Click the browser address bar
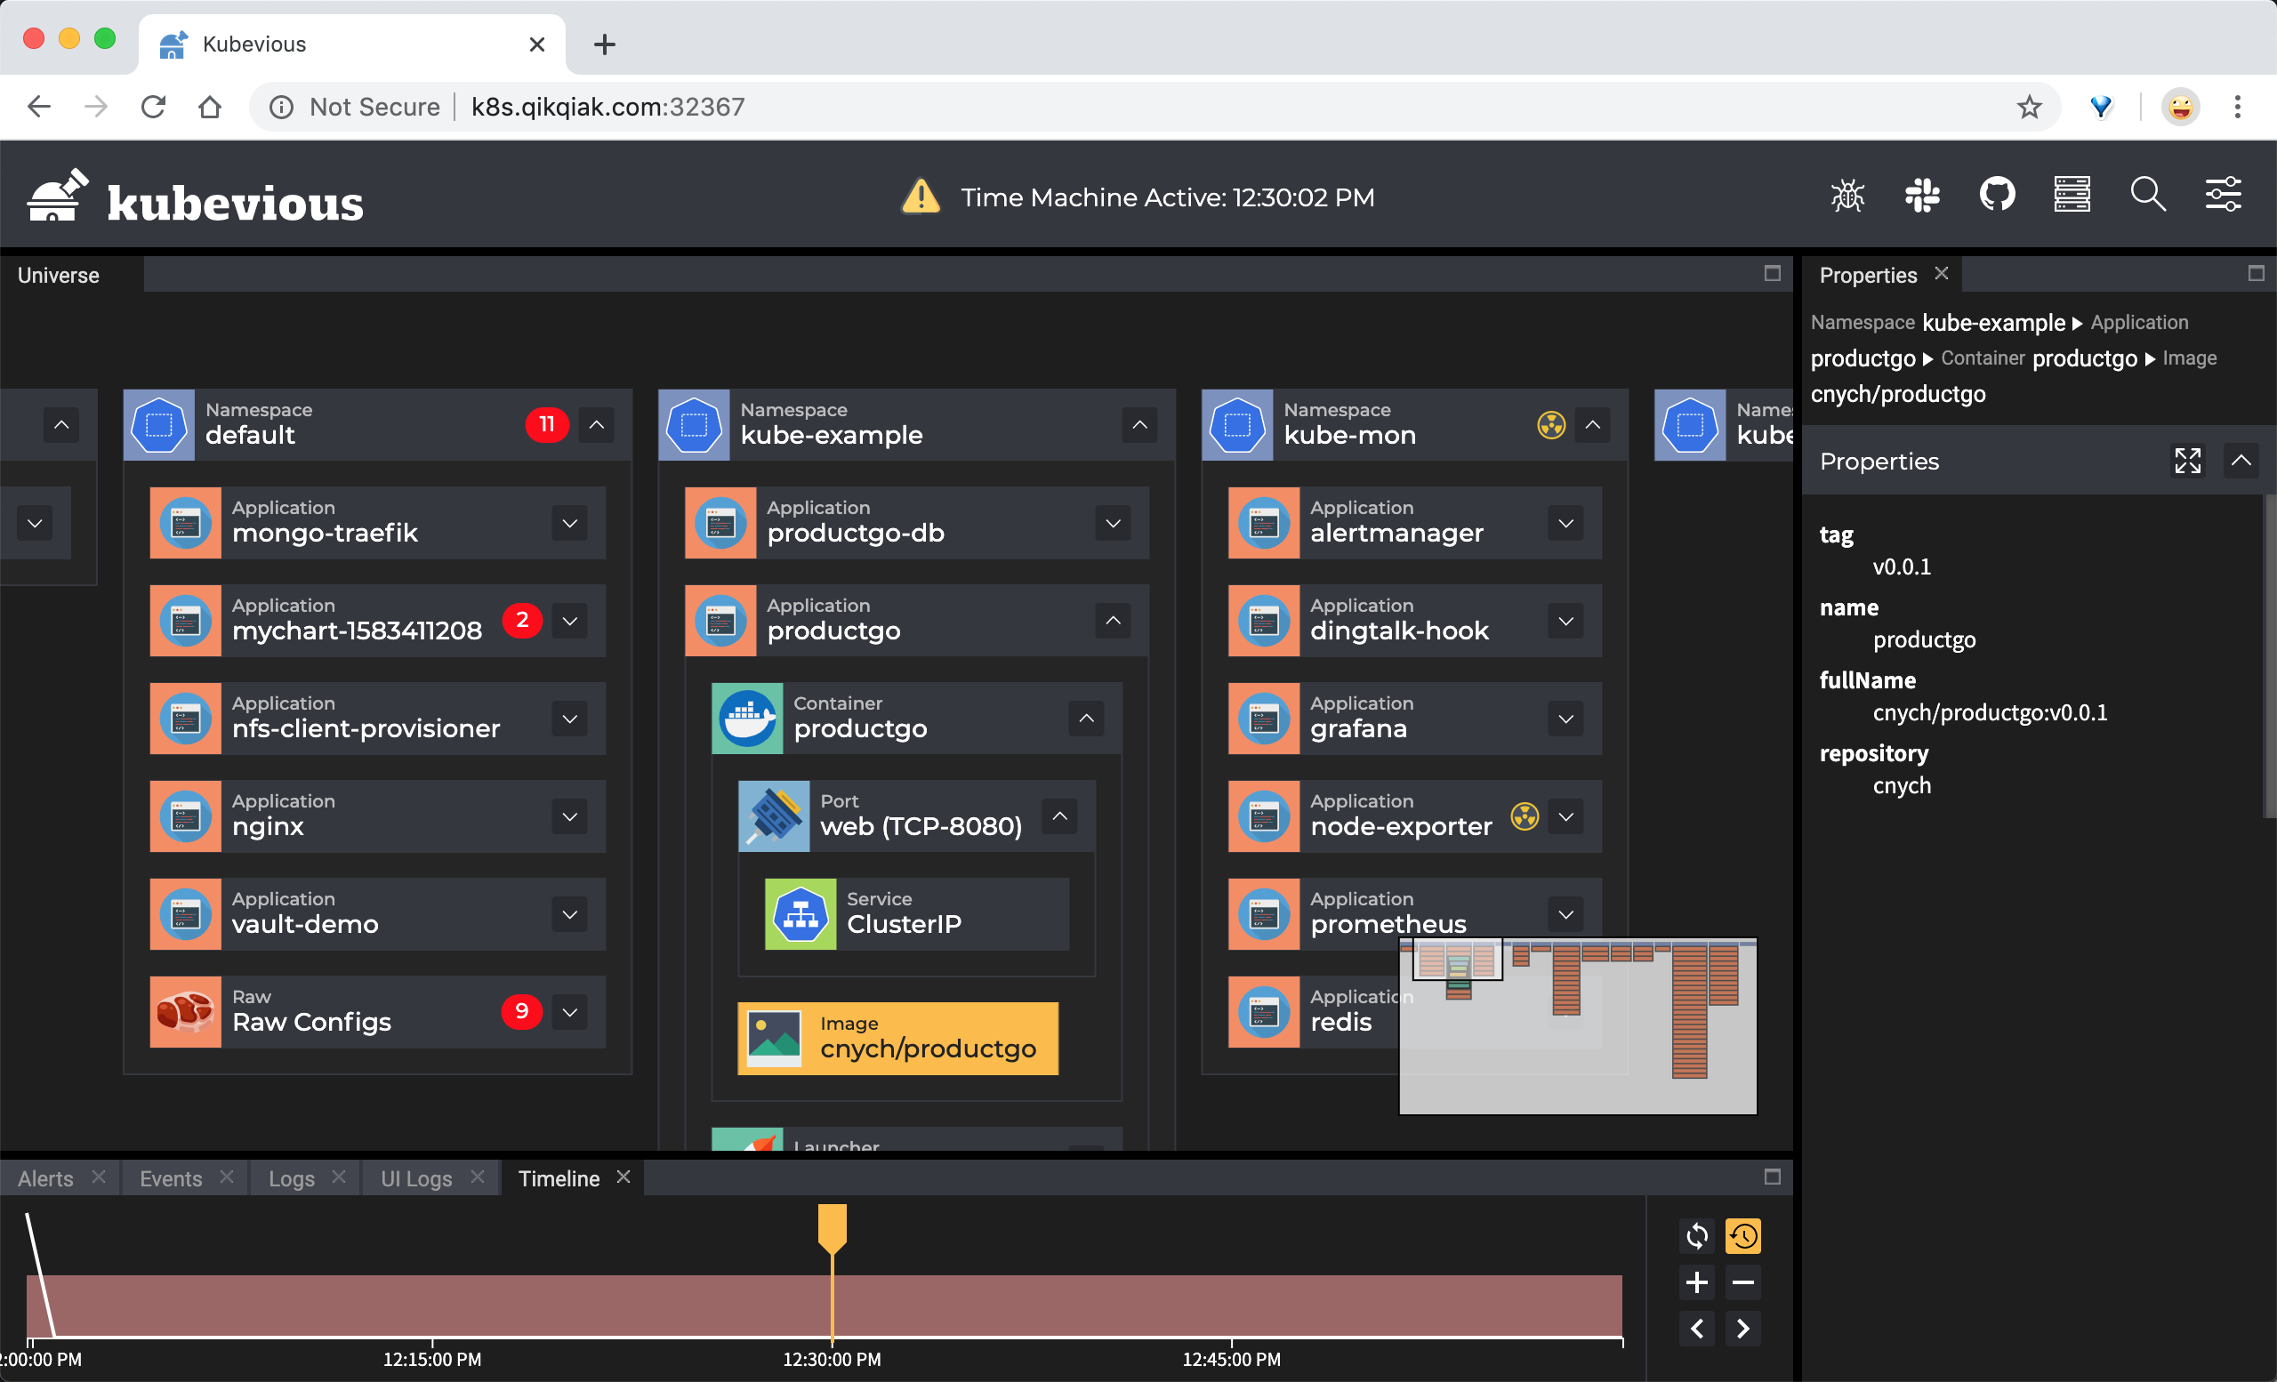This screenshot has height=1382, width=2277. (x=1155, y=107)
